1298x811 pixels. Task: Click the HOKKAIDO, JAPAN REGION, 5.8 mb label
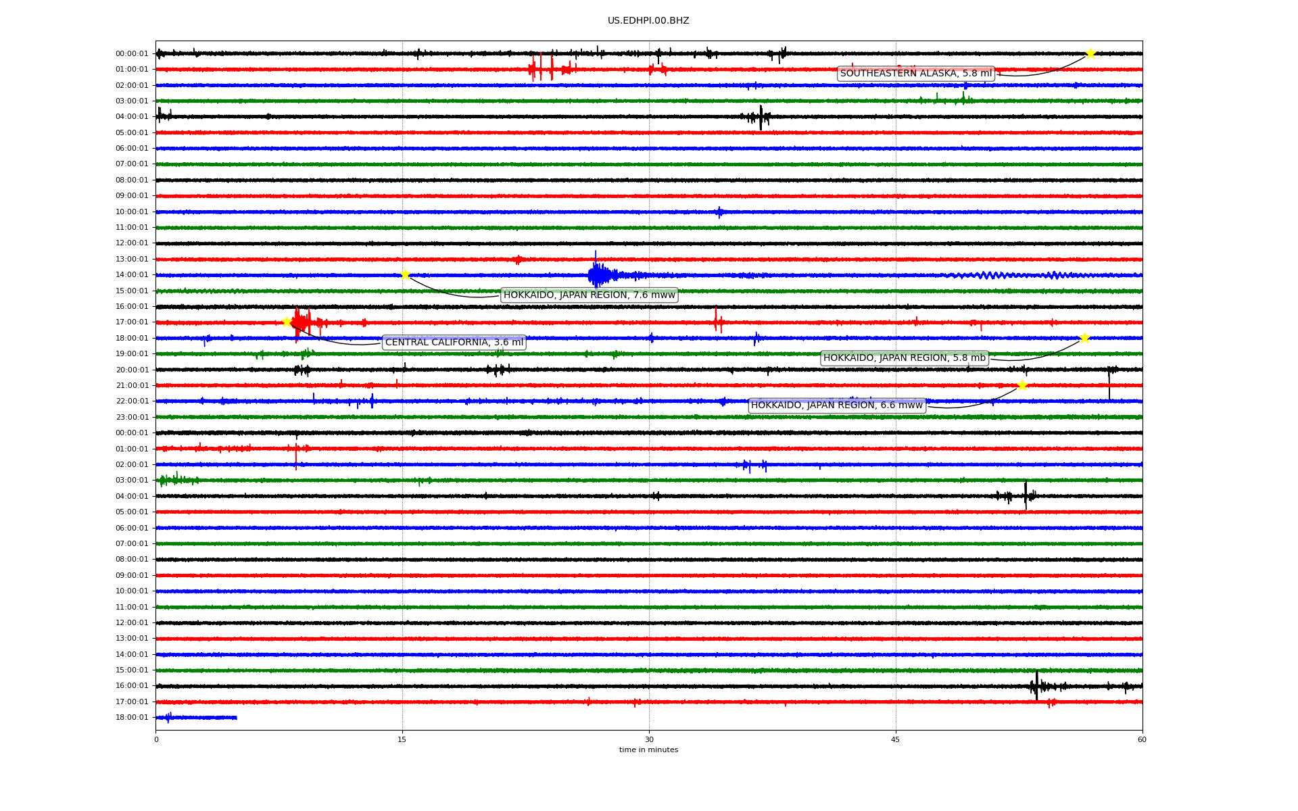pyautogui.click(x=904, y=358)
